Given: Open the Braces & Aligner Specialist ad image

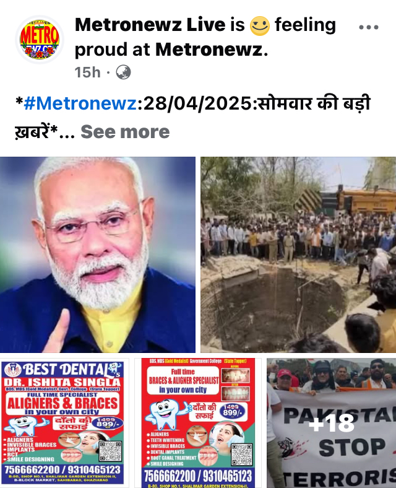Looking at the screenshot, I should coord(198,423).
